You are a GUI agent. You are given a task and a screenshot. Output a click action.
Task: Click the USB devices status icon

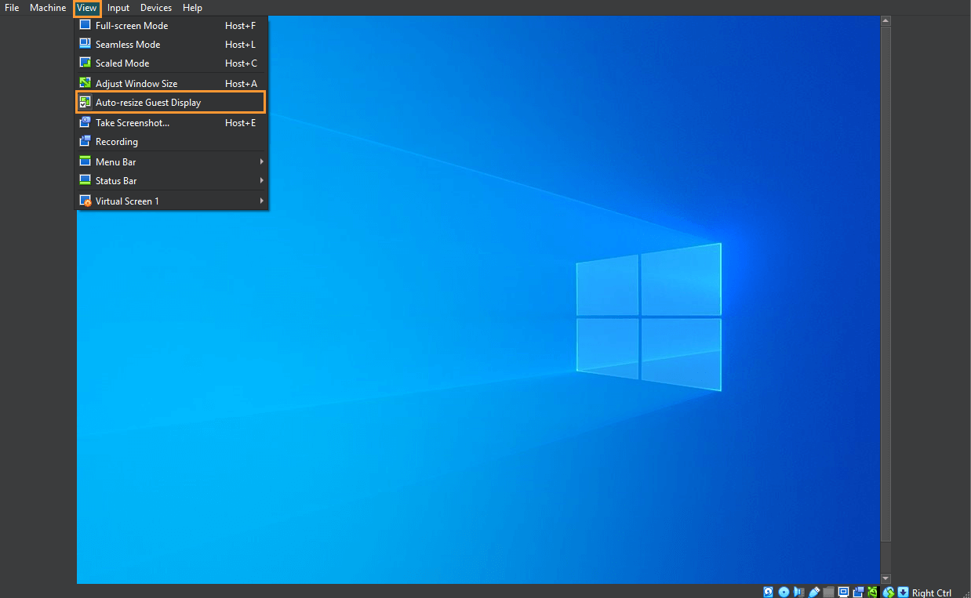click(x=814, y=593)
